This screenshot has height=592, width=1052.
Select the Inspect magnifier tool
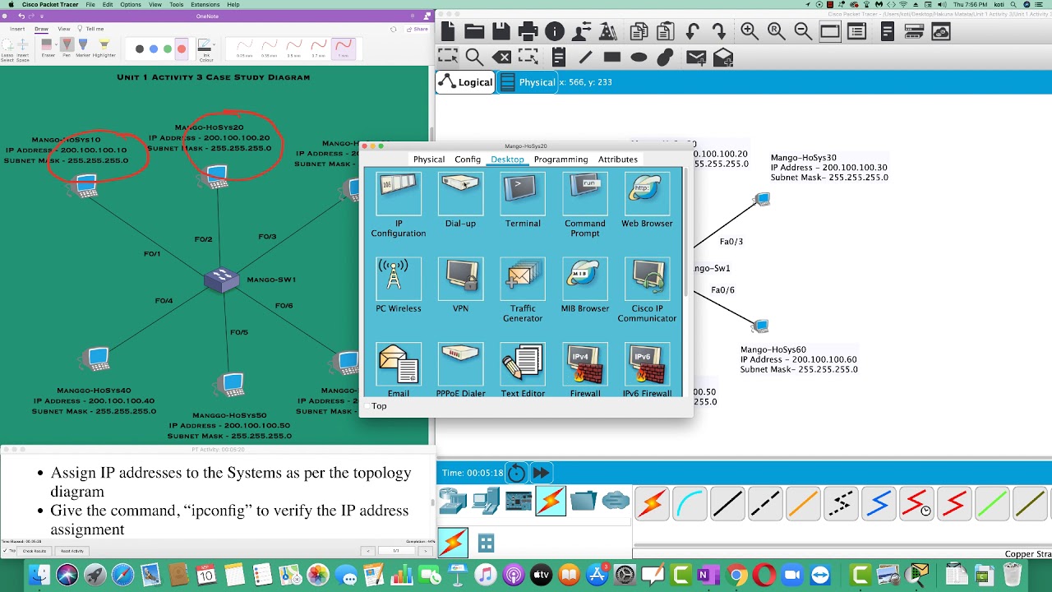(x=474, y=57)
